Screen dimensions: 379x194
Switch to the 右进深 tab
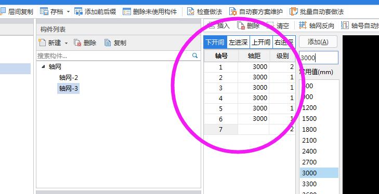(284, 43)
